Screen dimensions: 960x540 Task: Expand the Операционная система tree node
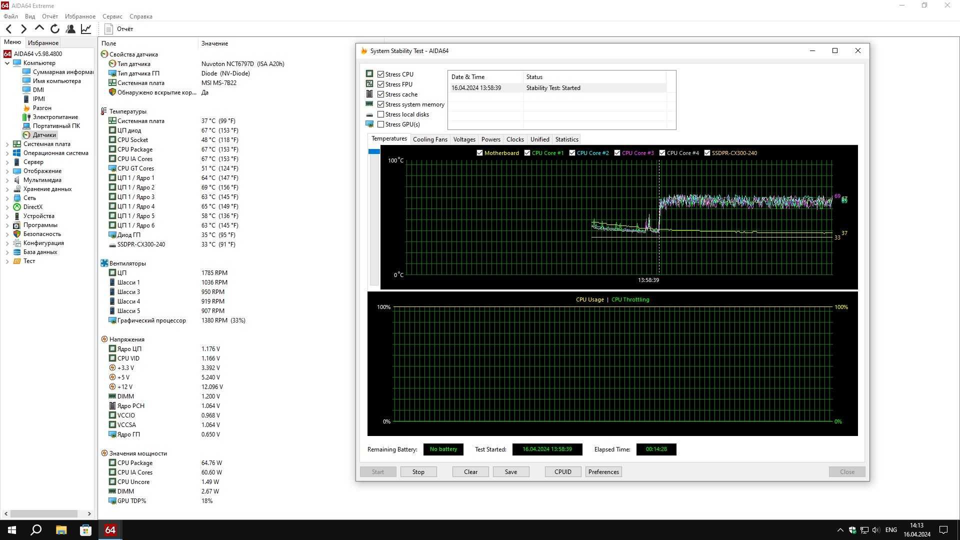click(x=7, y=153)
